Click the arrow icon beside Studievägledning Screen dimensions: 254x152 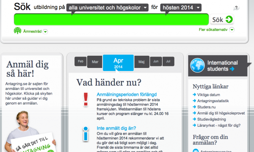point(194,119)
